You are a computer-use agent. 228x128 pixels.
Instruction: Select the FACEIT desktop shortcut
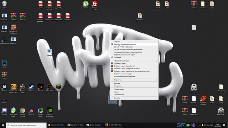point(40,87)
